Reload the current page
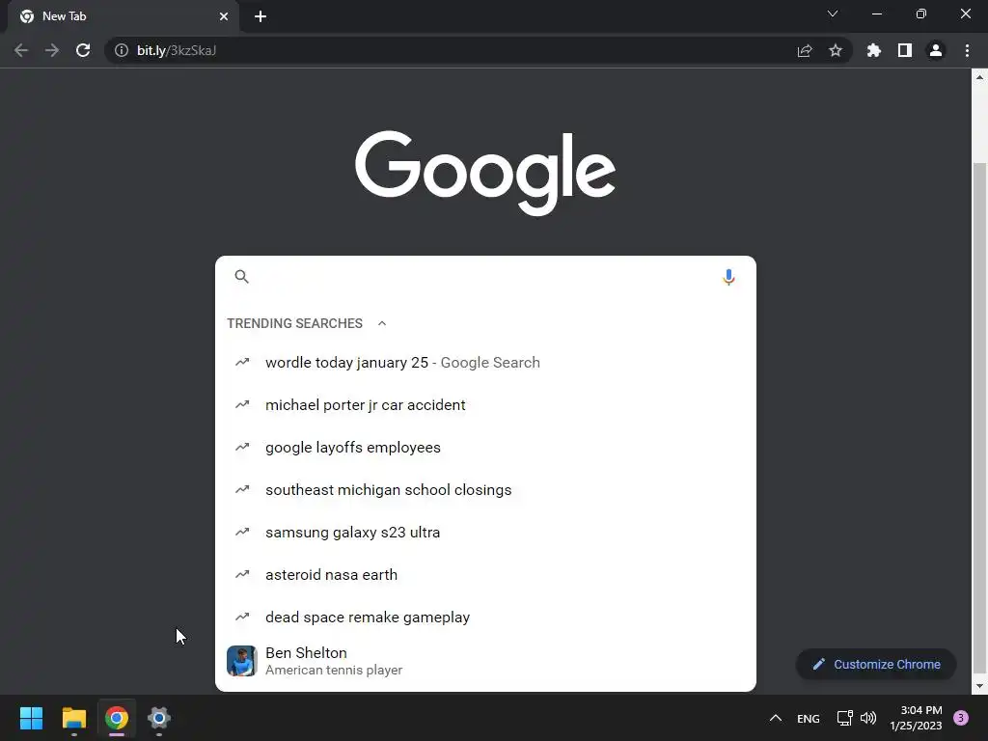Viewport: 988px width, 741px height. [x=83, y=50]
